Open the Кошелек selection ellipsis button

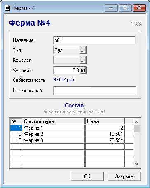pyautogui.click(x=83, y=60)
